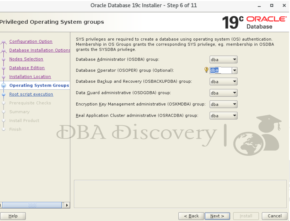Go to Configuration Option step

pos(31,41)
